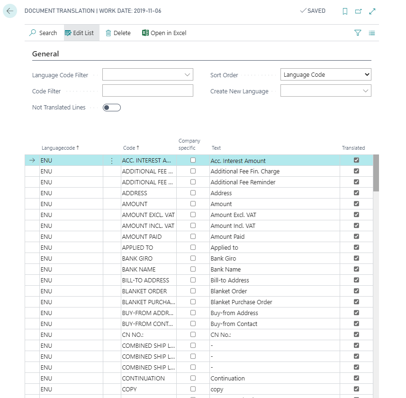The height and width of the screenshot is (398, 406).
Task: Toggle the filter pane funnel icon
Action: pyautogui.click(x=358, y=33)
